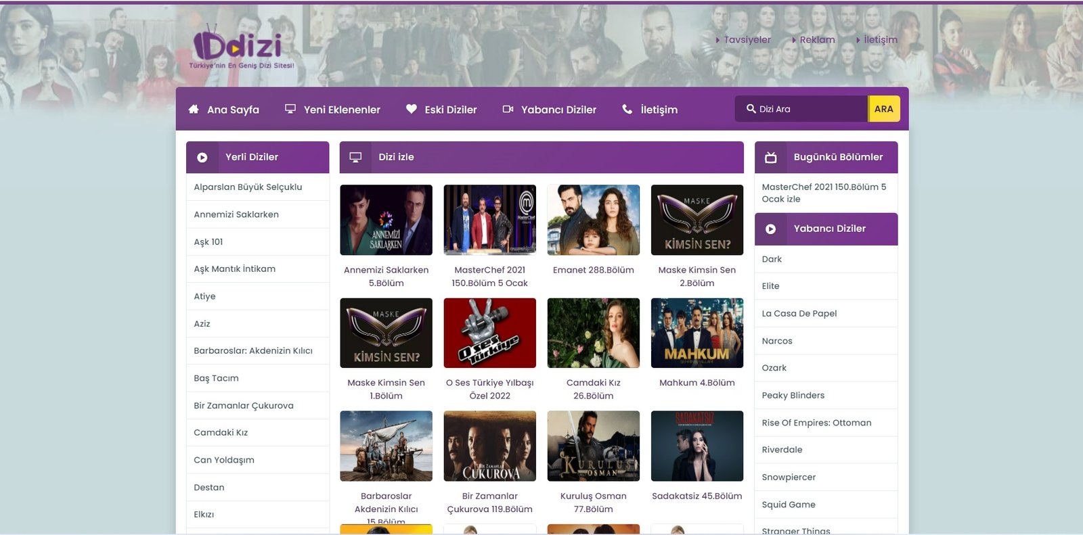Open İletişim in the purple navigation bar
1083x535 pixels.
[x=659, y=110]
